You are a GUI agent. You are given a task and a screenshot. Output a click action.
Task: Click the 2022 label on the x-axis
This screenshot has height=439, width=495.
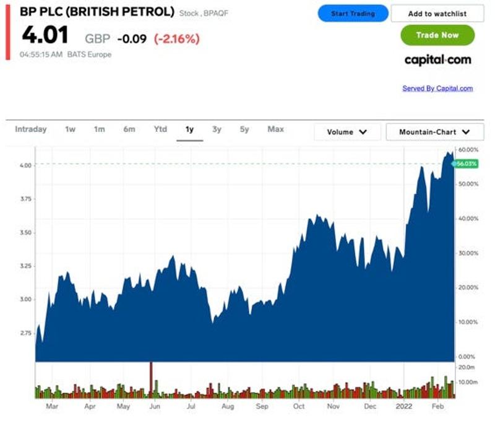pyautogui.click(x=404, y=406)
